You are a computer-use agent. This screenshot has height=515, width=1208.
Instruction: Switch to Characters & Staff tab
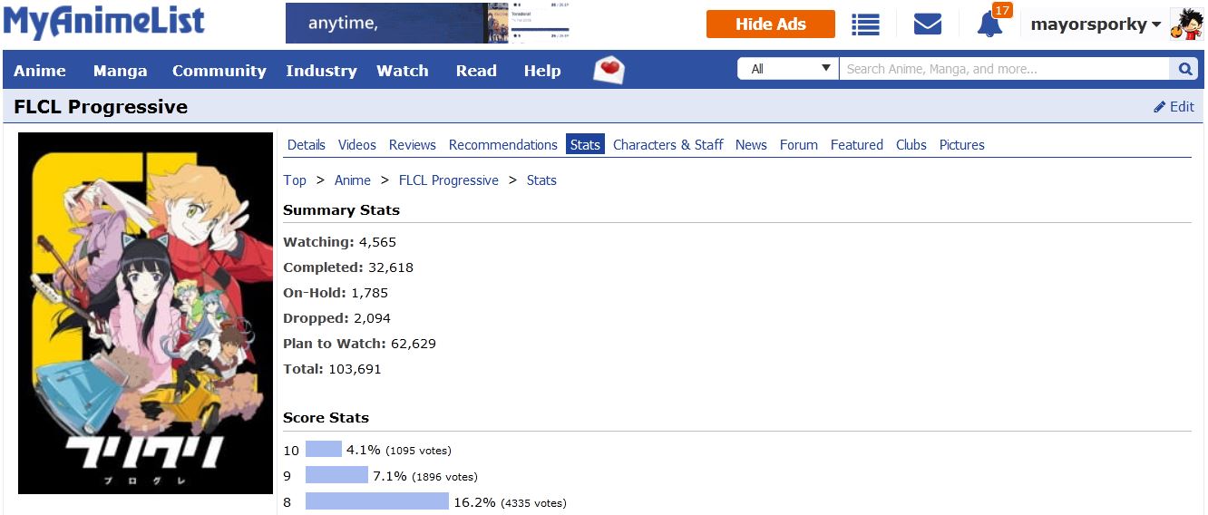click(668, 145)
